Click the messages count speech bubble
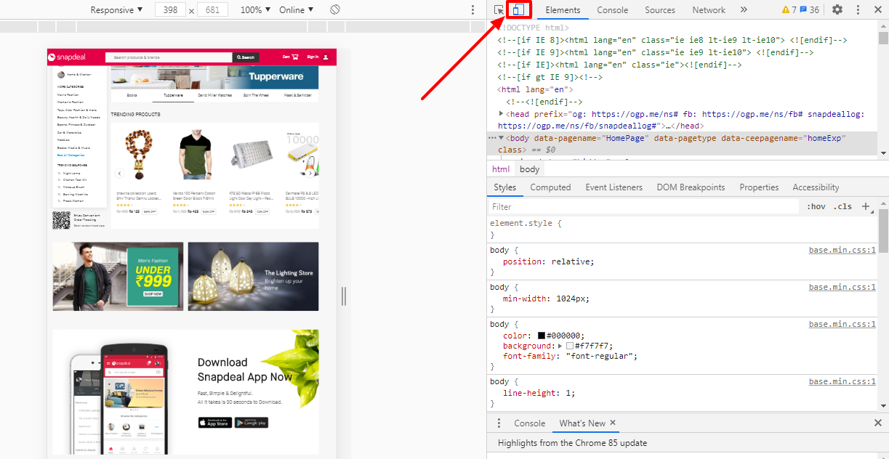Viewport: 889px width, 459px height. coord(804,10)
